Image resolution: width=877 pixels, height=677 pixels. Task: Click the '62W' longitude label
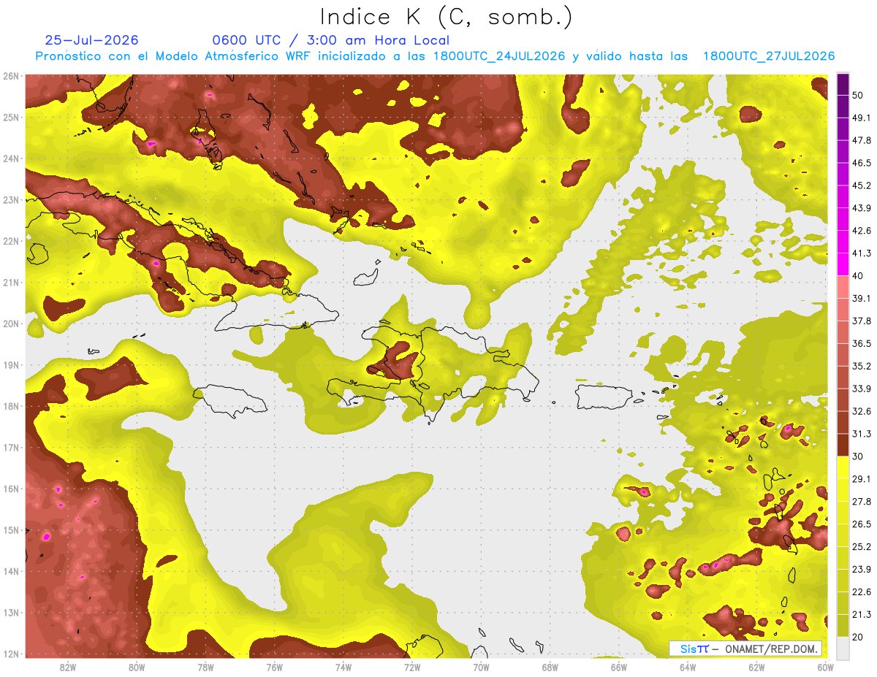756,668
